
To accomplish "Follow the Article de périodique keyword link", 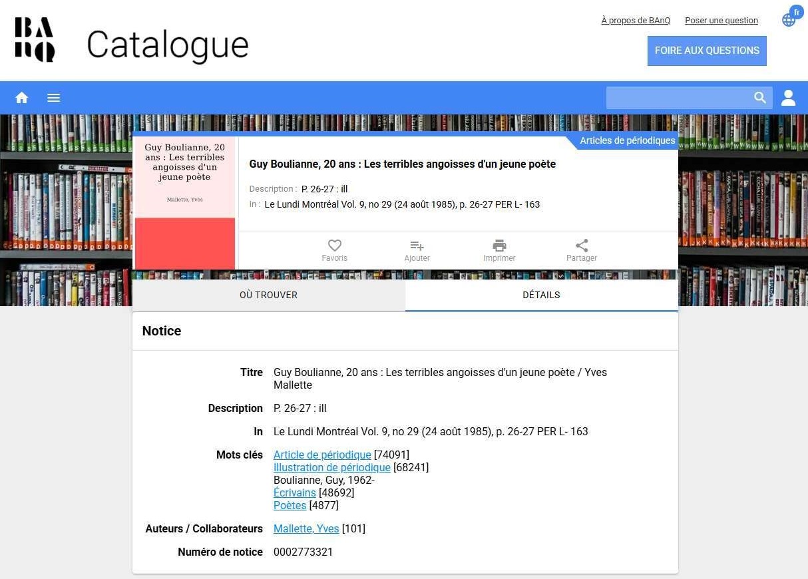I will click(322, 455).
